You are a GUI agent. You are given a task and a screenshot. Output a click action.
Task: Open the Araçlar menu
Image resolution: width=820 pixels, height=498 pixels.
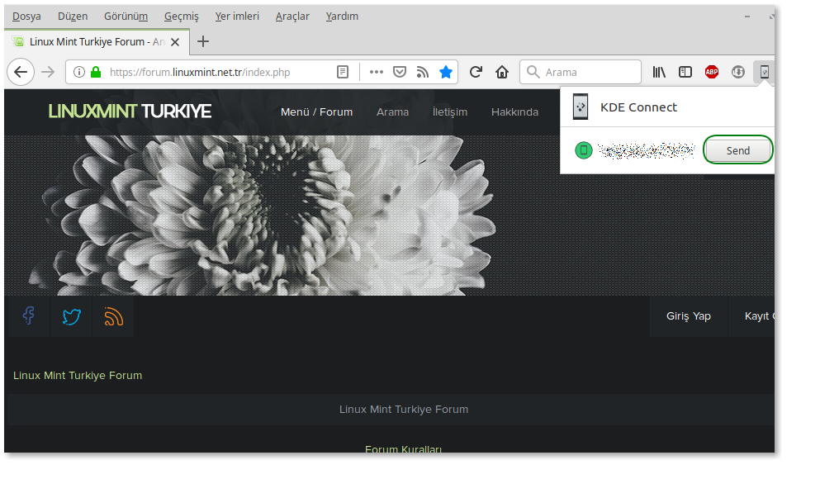click(x=292, y=17)
